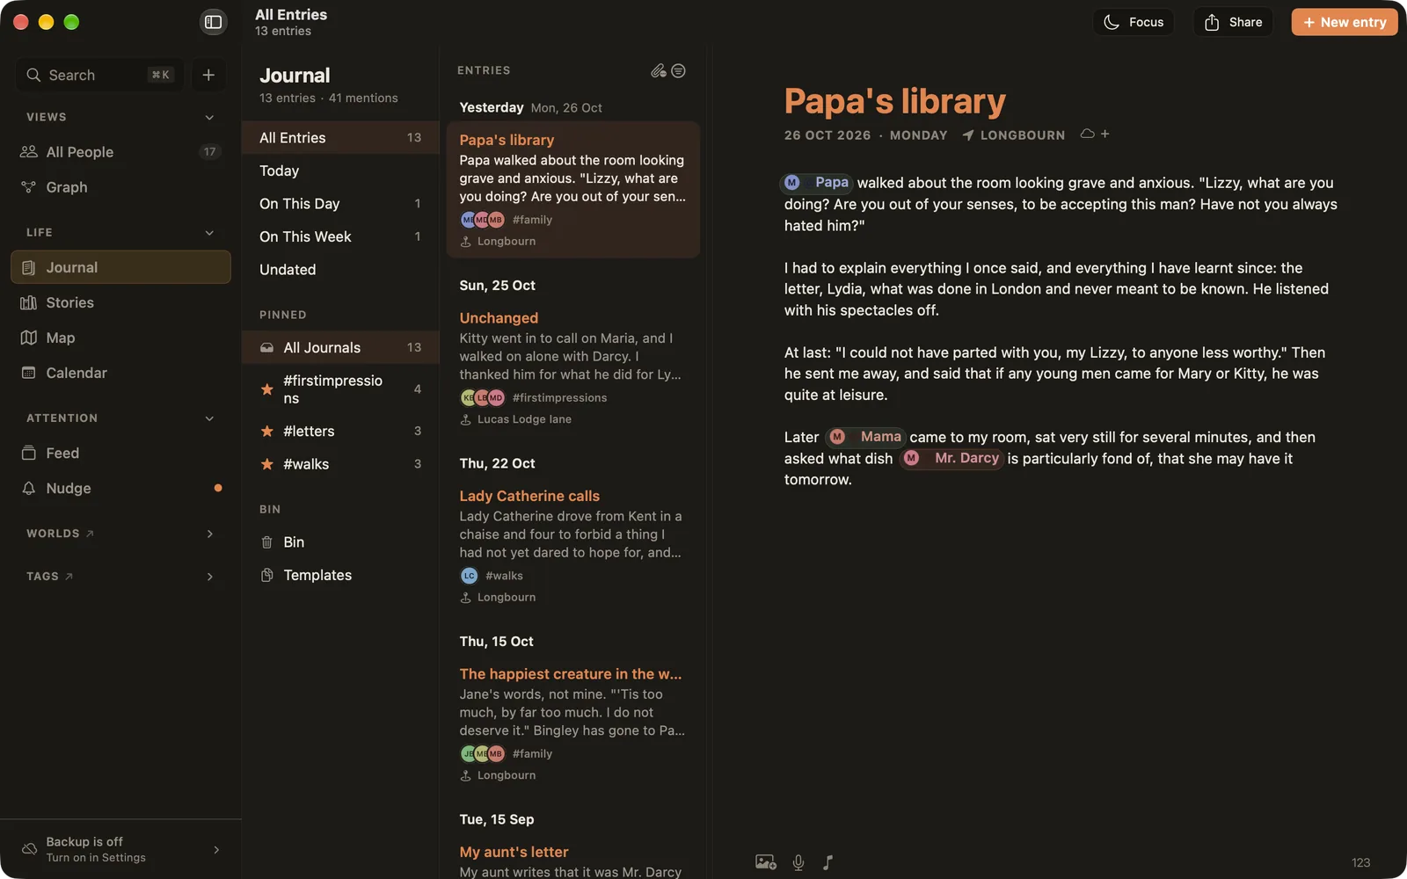This screenshot has width=1407, height=879.
Task: Expand the Worlds section chevron
Action: pyautogui.click(x=209, y=534)
